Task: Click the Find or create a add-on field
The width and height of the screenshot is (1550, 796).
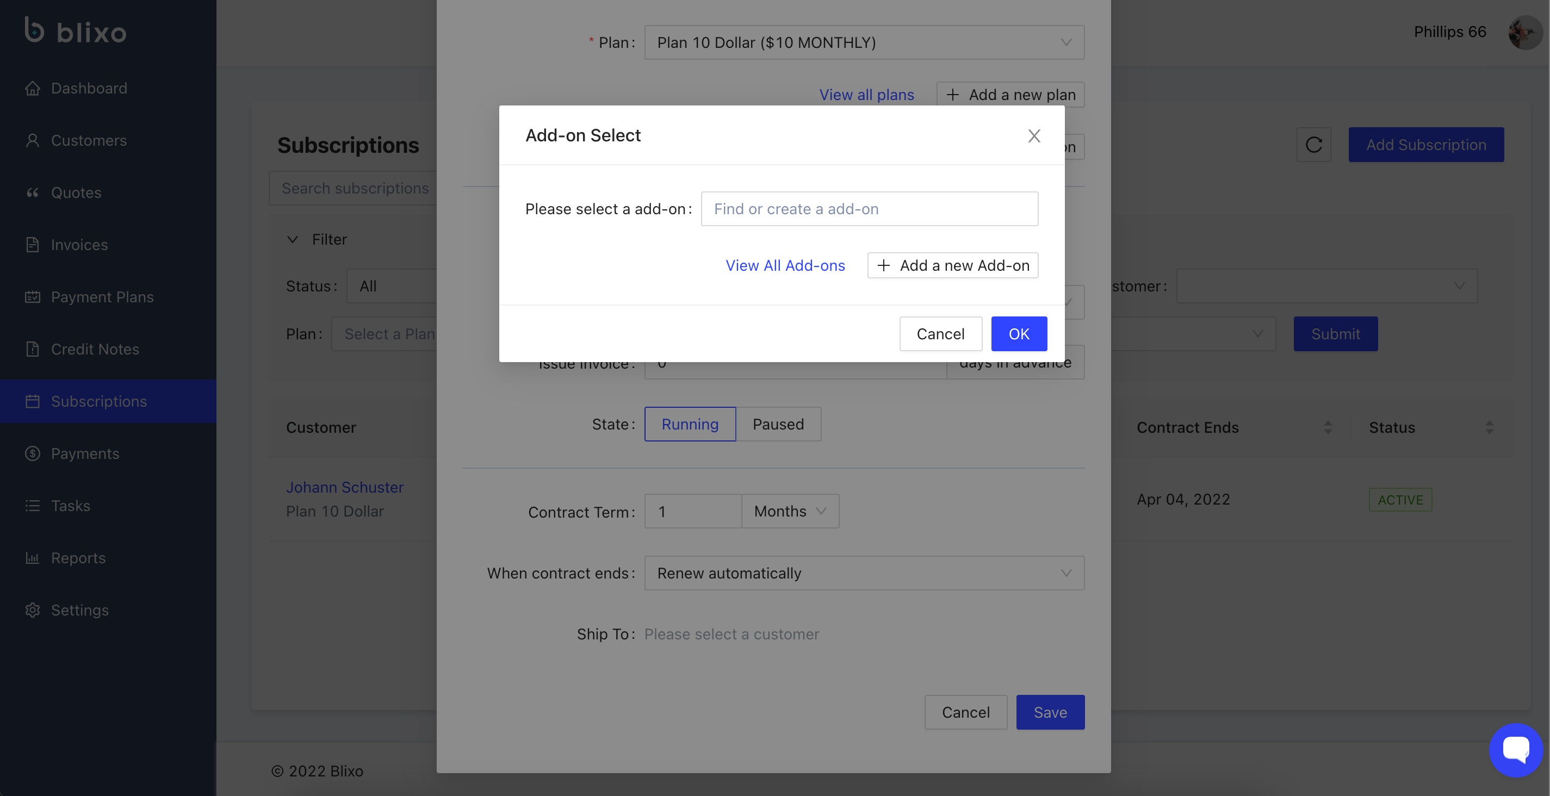Action: pyautogui.click(x=869, y=209)
